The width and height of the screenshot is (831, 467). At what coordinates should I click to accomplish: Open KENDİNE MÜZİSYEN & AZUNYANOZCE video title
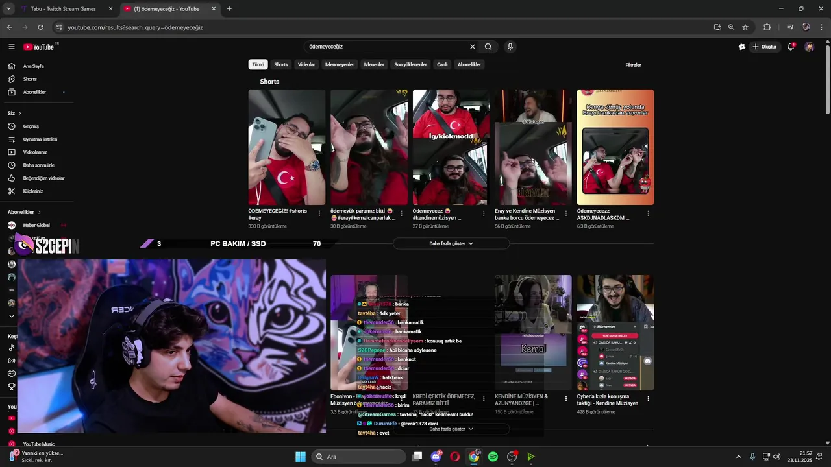pos(521,400)
